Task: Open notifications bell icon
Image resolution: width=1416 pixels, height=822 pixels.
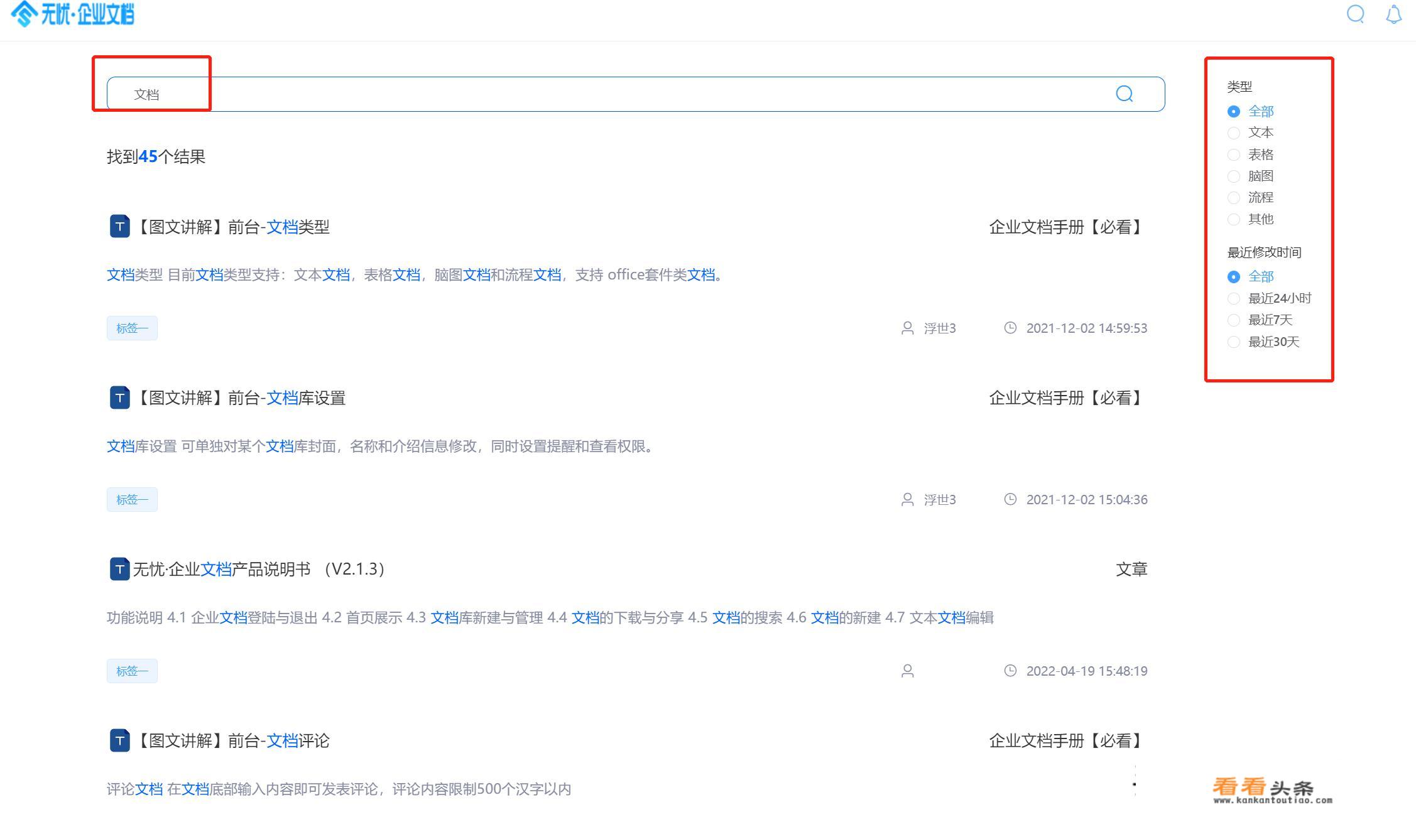Action: coord(1393,14)
